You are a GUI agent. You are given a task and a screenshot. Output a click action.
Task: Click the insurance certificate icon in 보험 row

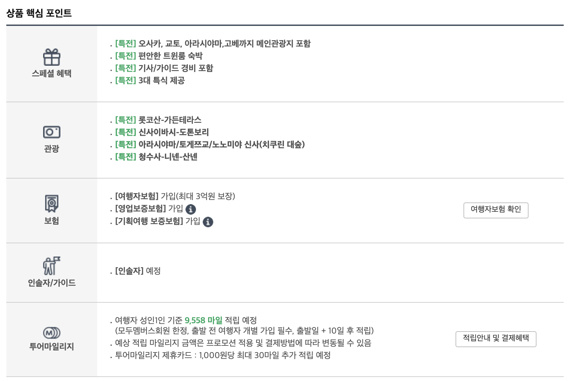[x=51, y=203]
